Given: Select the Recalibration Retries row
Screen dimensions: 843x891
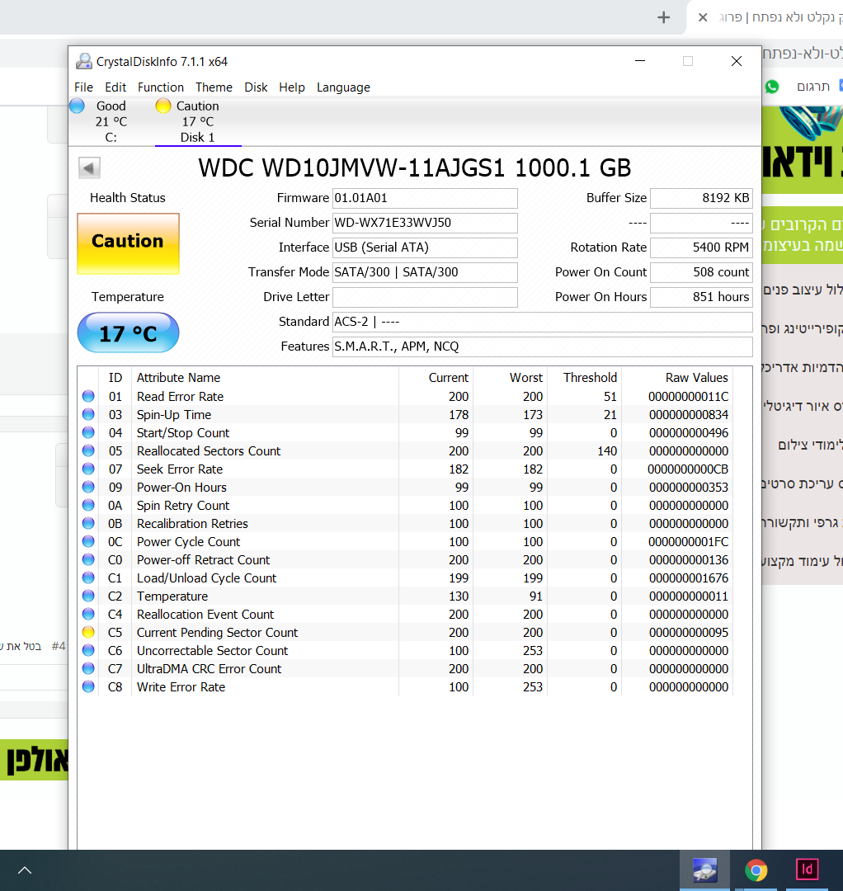Looking at the screenshot, I should (x=405, y=524).
